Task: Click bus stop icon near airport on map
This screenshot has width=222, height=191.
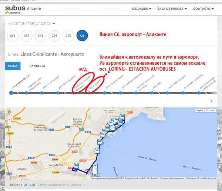Action: (x=76, y=166)
